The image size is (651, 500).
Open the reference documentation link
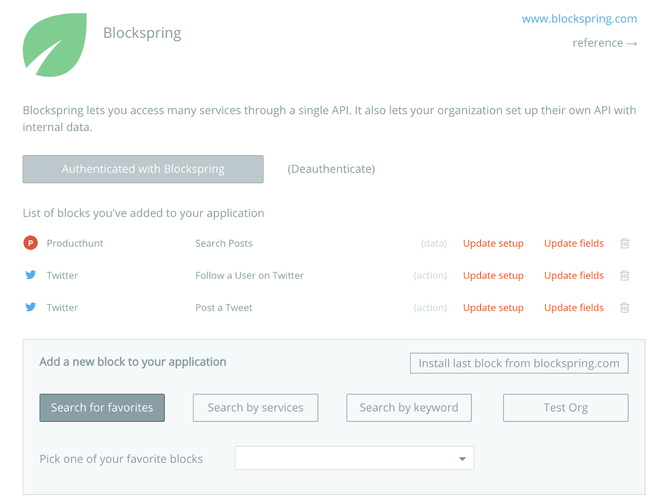point(605,42)
